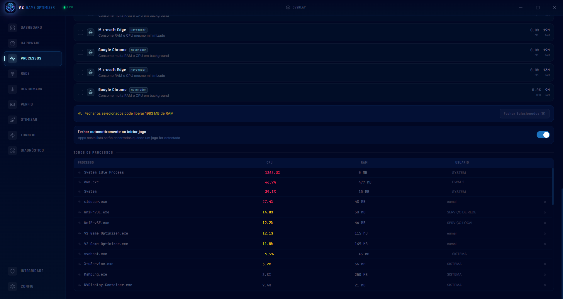Click the SISTEMA user of svchost.exe row
The height and width of the screenshot is (299, 563).
(459, 254)
